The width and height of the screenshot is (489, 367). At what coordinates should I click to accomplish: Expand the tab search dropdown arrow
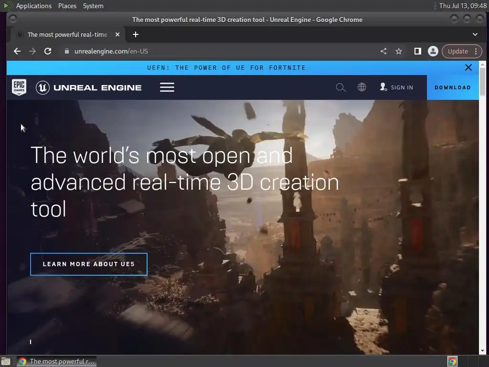click(475, 34)
